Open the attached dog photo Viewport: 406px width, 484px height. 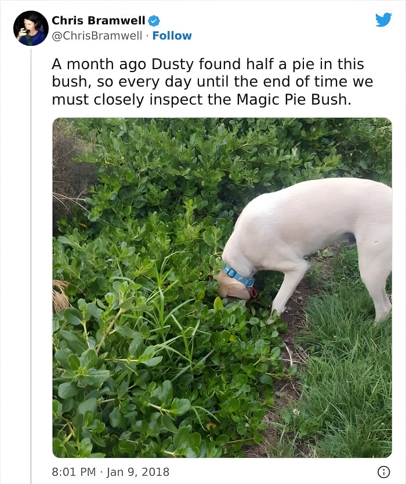(222, 288)
